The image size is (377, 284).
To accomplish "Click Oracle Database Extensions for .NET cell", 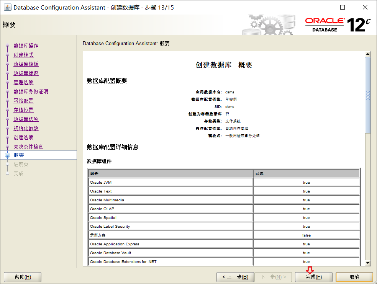I will click(171, 261).
